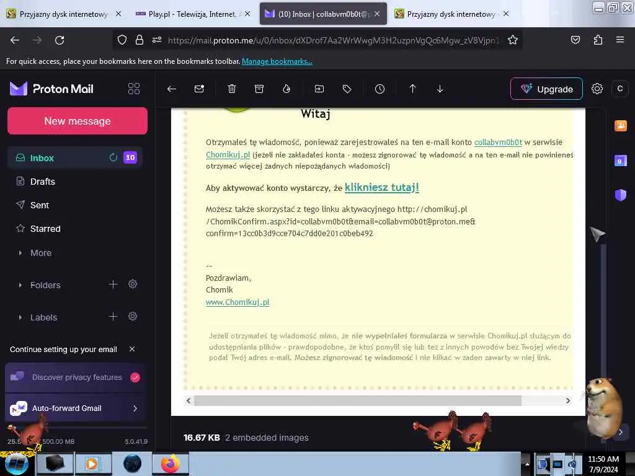Click 2 embedded images text
Viewport: 635px width, 476px height.
click(x=267, y=438)
